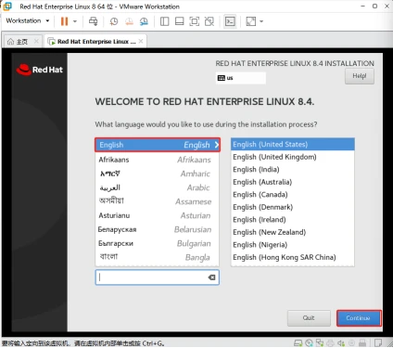
Task: Choose English (Canada) locale
Action: click(293, 195)
